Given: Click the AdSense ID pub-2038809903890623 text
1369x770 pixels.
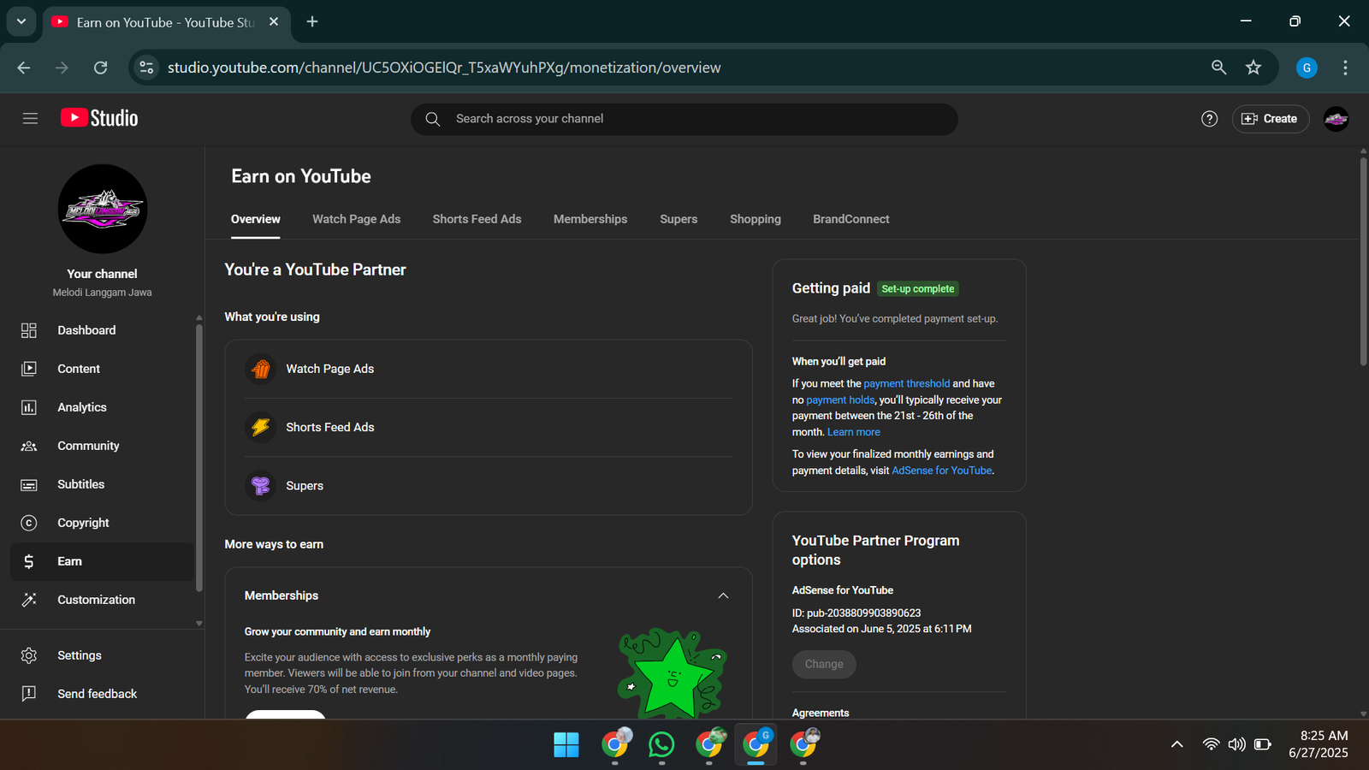Looking at the screenshot, I should [856, 613].
